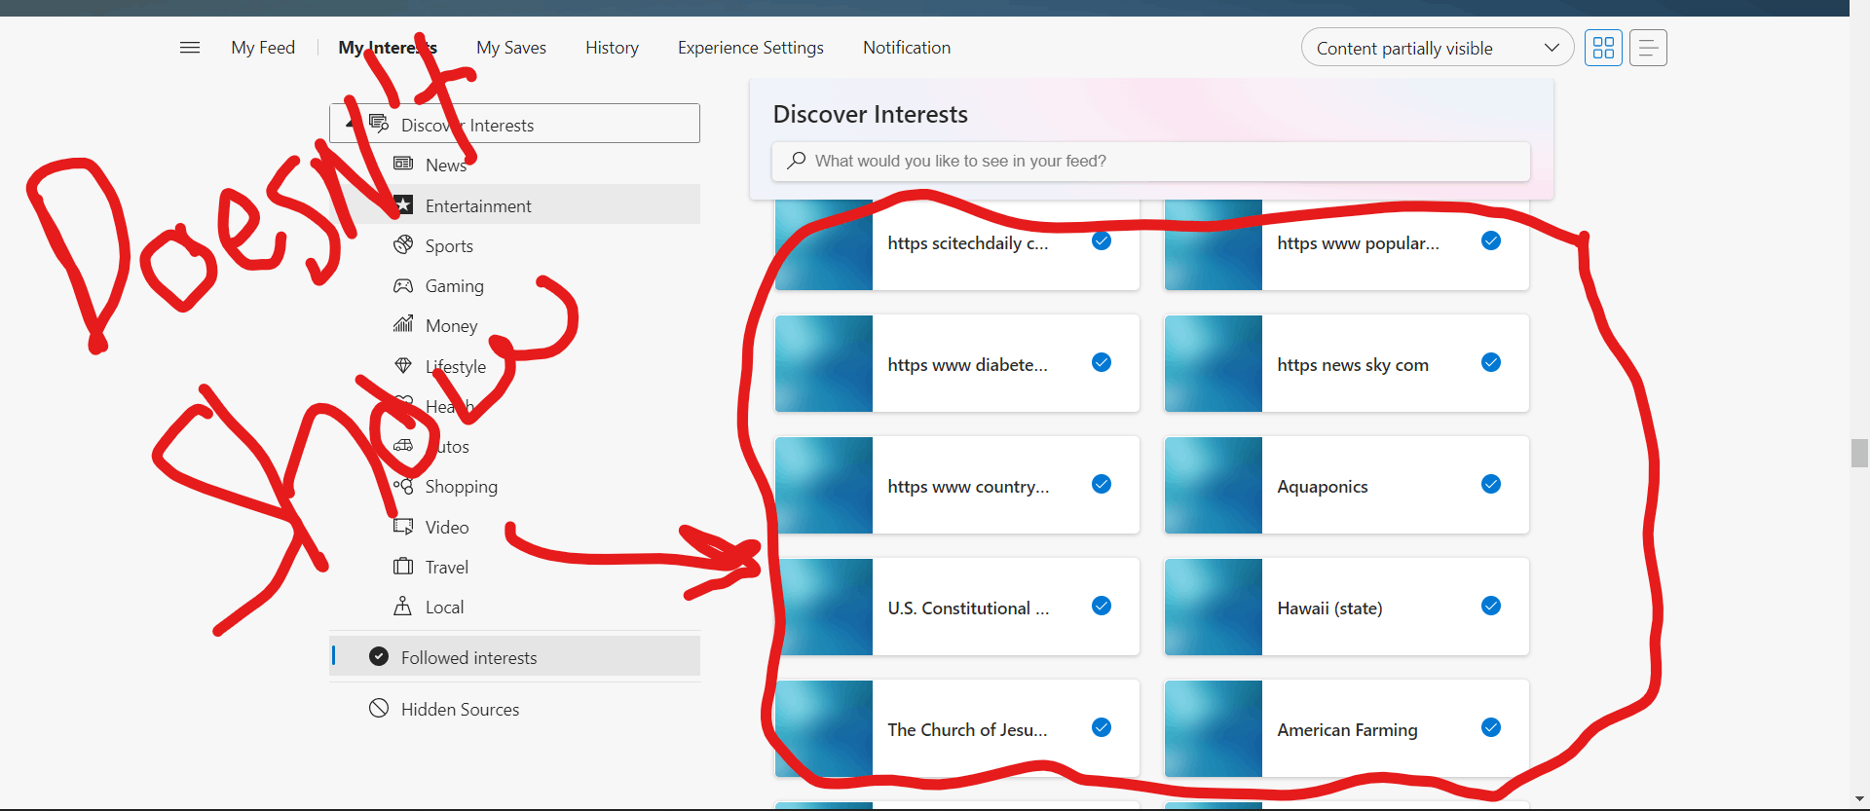Image resolution: width=1870 pixels, height=811 pixels.
Task: Unfollow the U.S. Constitutional interest
Action: click(1102, 606)
